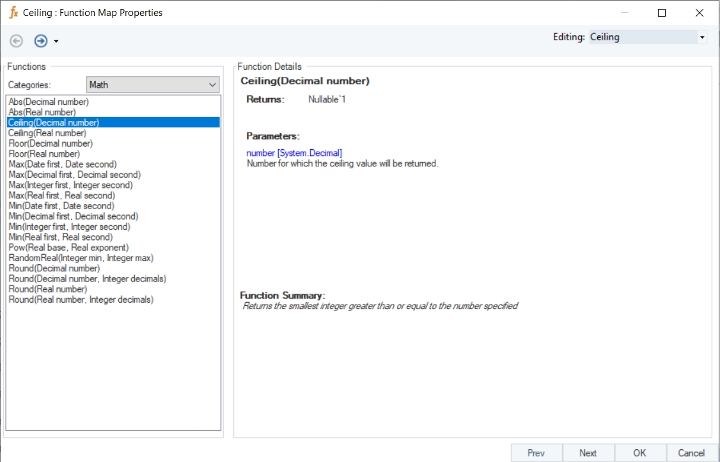Choose RandomReal(Integer min, Integer max)
This screenshot has height=462, width=720.
click(81, 258)
